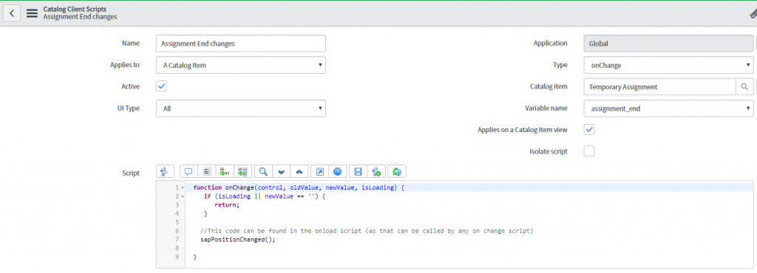Click the 'Assignment End changes' header subtitle
The width and height of the screenshot is (757, 273).
point(80,17)
